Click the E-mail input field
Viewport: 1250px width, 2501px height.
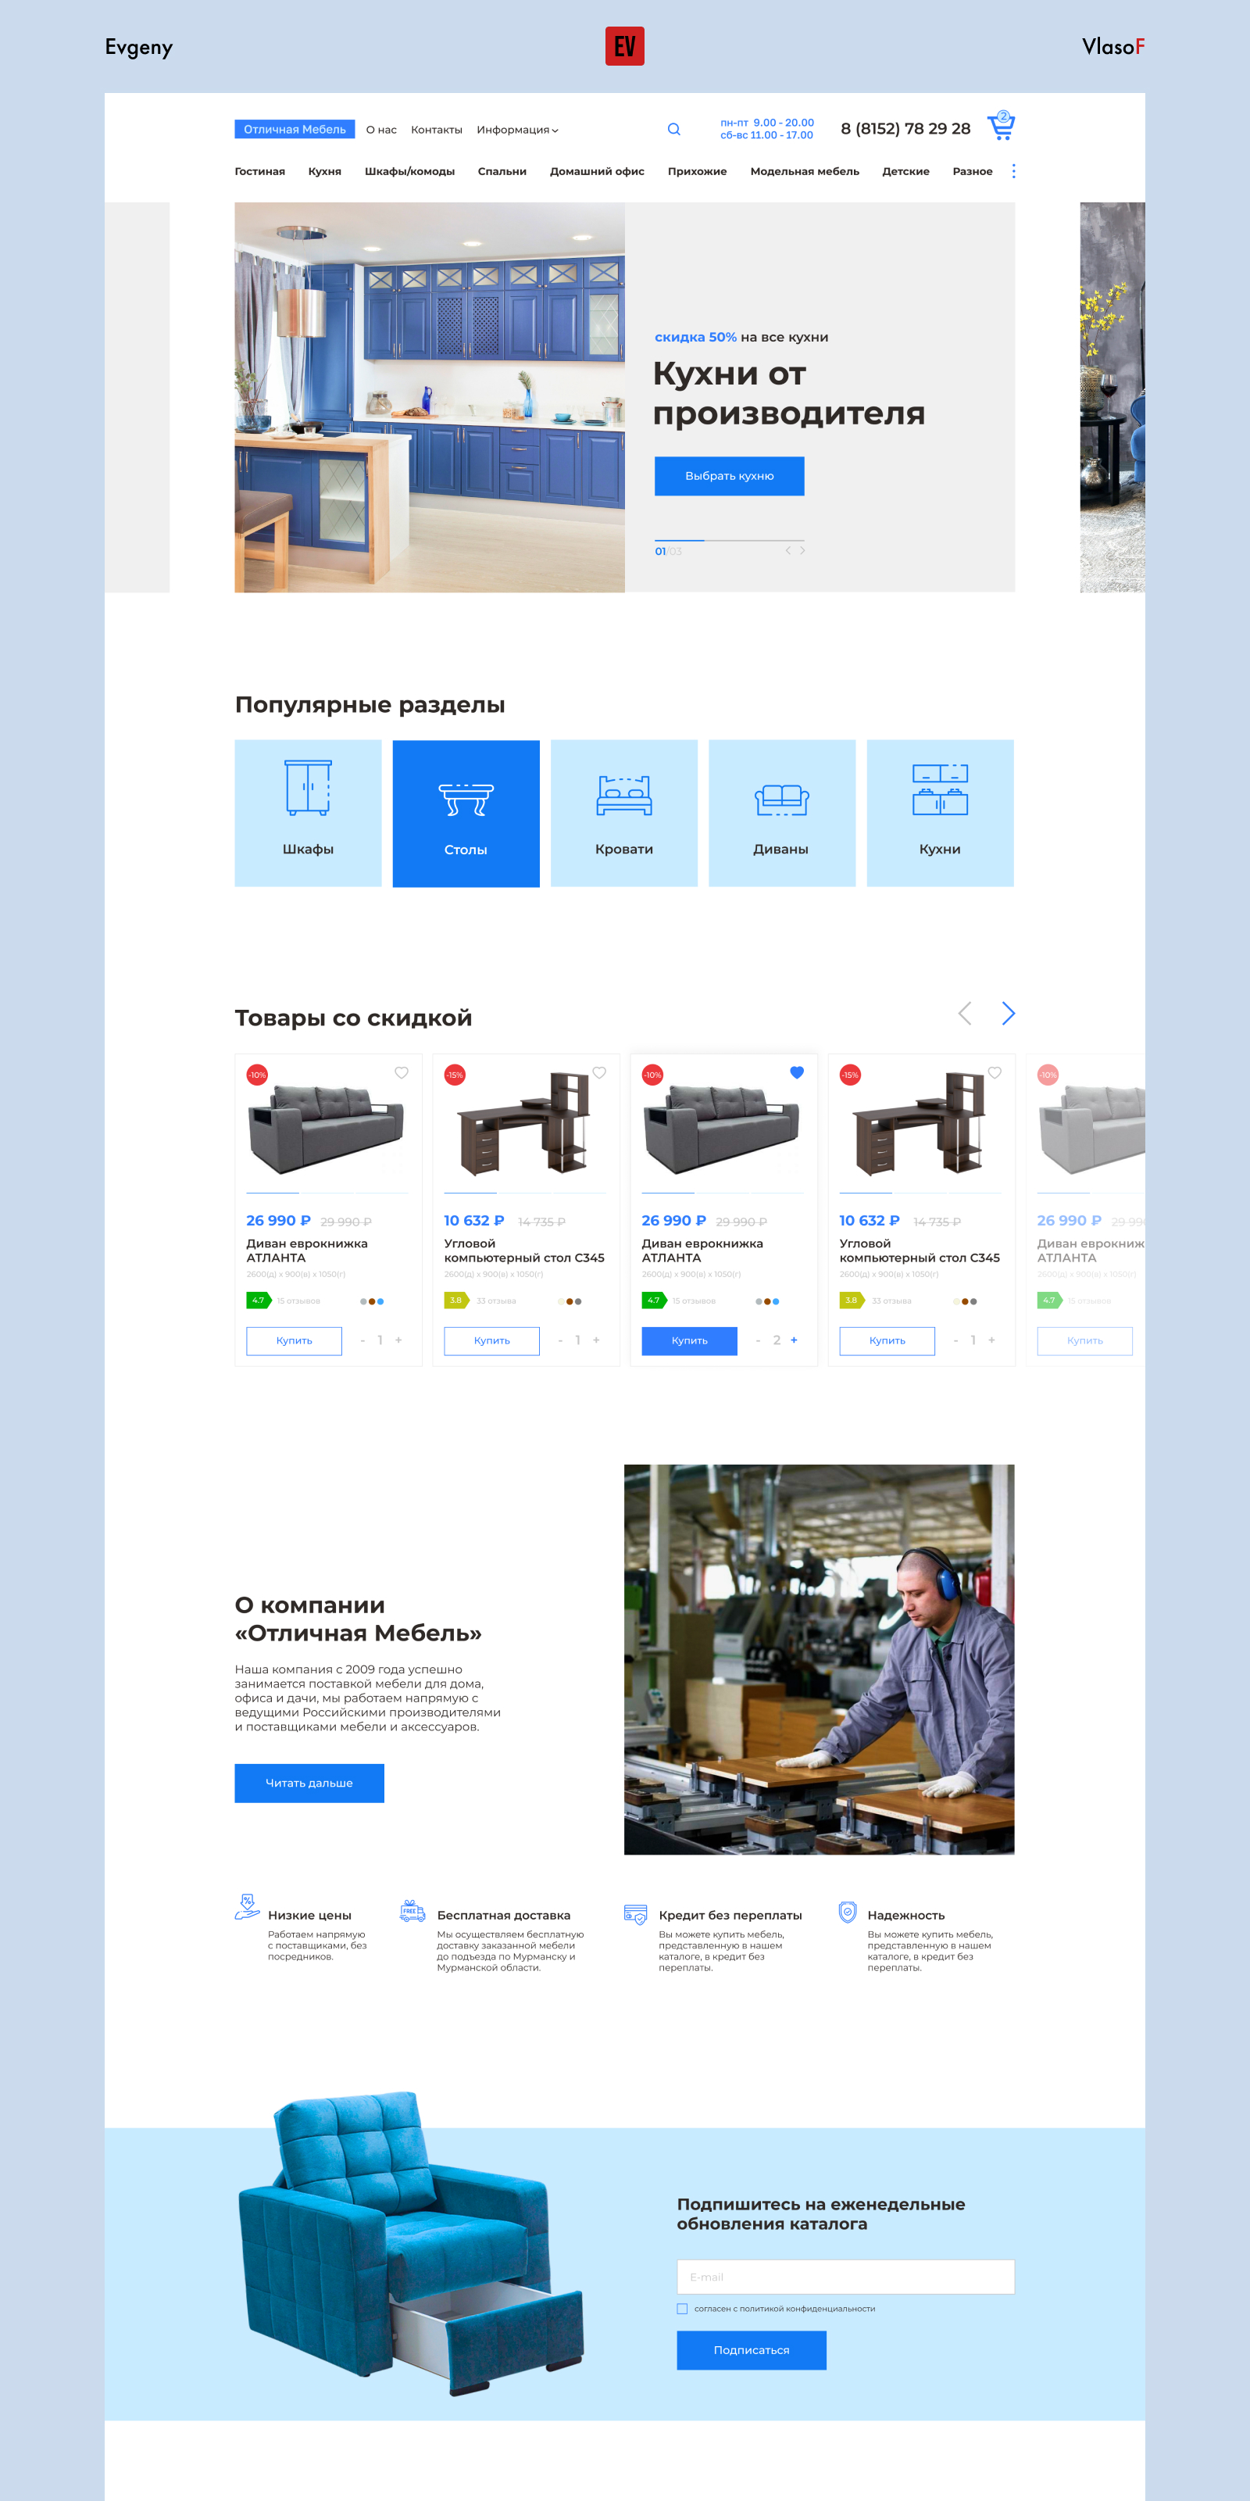click(845, 2277)
